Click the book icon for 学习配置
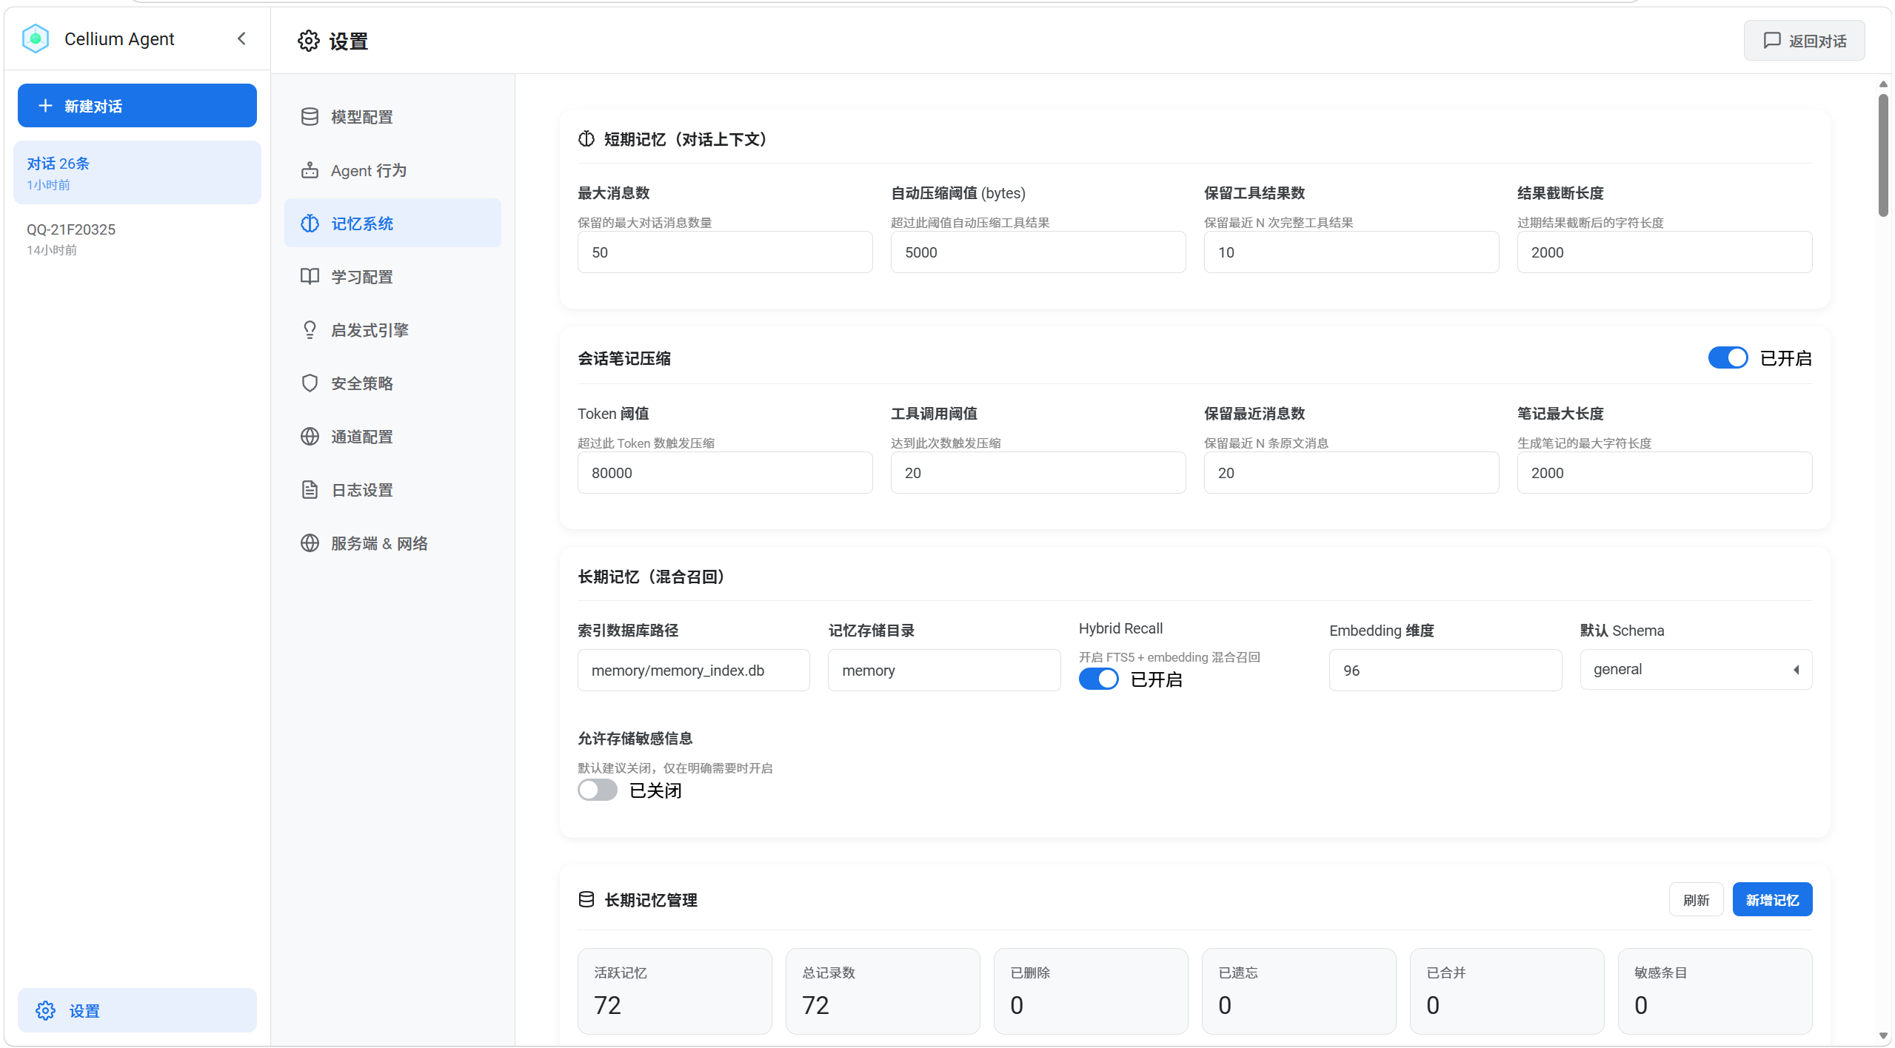Screen dimensions: 1895x1048 pyautogui.click(x=310, y=277)
